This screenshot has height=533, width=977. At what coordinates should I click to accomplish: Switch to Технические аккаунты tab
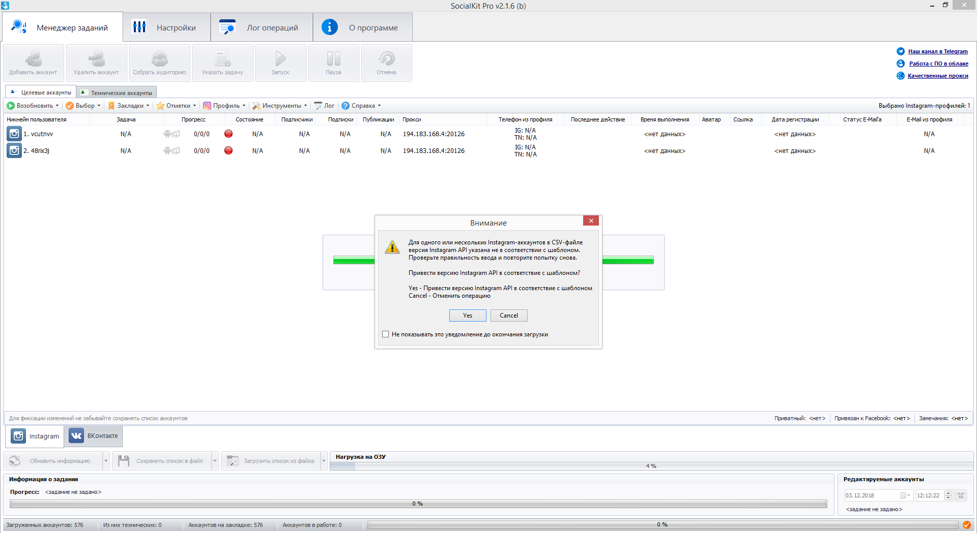pyautogui.click(x=117, y=93)
